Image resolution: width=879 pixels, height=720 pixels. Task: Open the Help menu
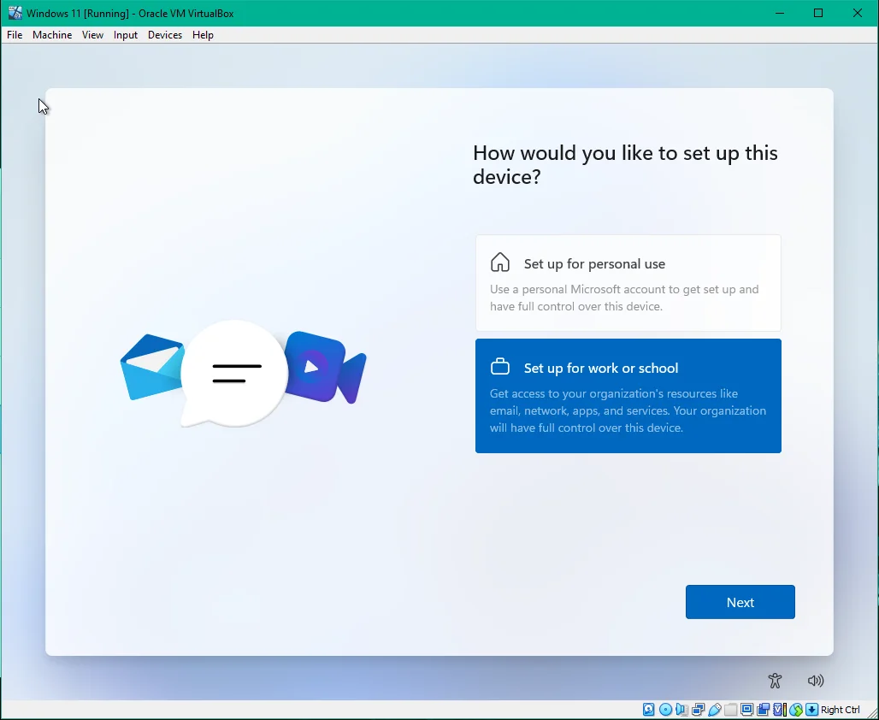203,35
